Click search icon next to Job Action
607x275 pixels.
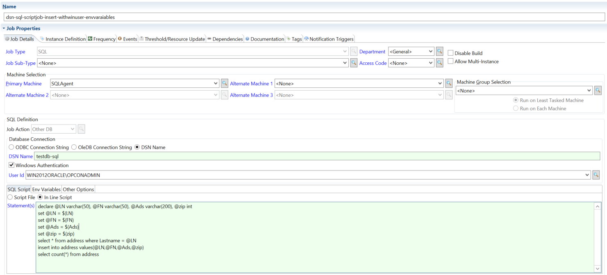(81, 129)
